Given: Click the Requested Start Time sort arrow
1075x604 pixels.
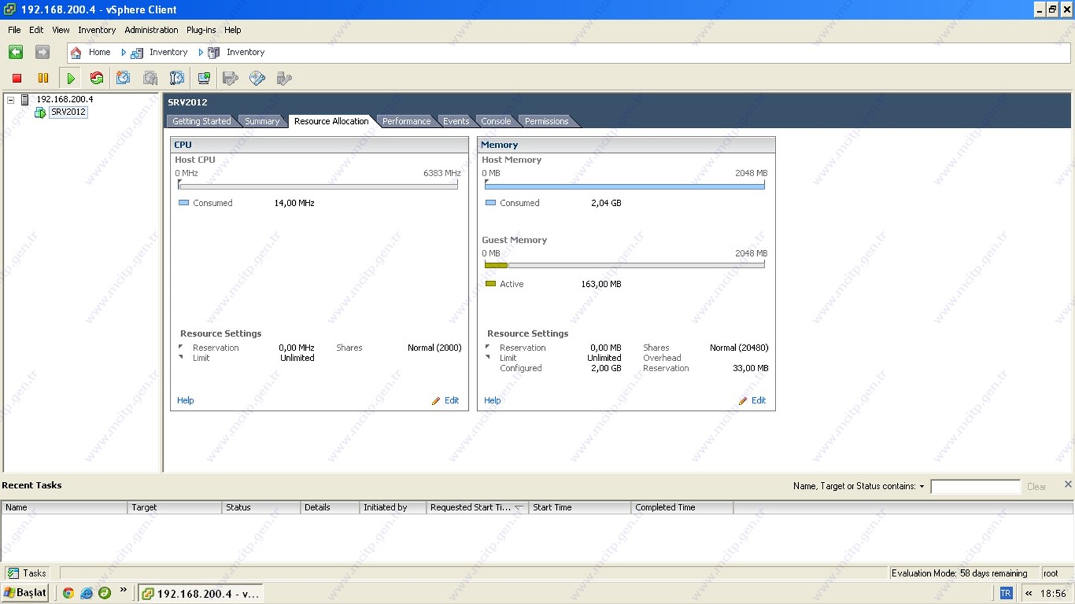Looking at the screenshot, I should click(519, 508).
